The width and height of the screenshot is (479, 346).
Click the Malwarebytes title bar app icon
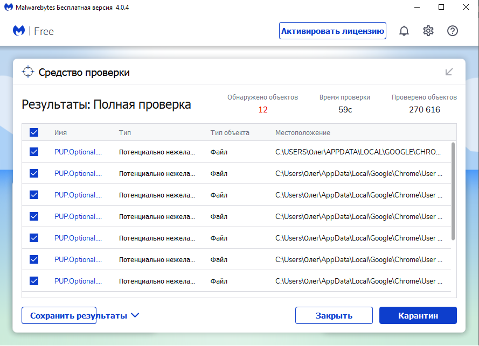(7, 8)
